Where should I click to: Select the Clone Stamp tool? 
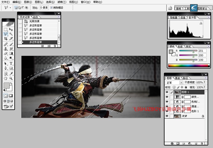click(5, 49)
